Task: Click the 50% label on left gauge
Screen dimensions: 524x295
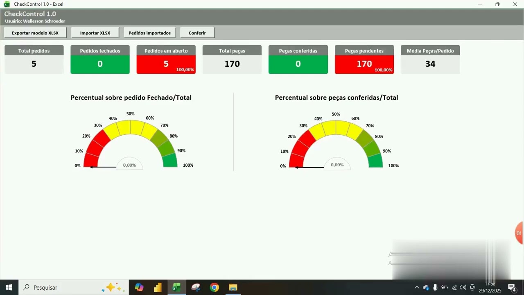Action: [x=130, y=114]
